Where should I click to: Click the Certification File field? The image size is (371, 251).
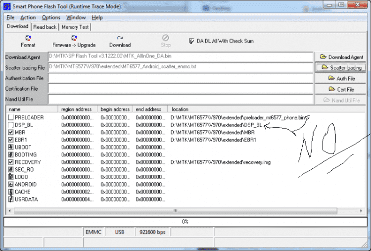coord(181,89)
